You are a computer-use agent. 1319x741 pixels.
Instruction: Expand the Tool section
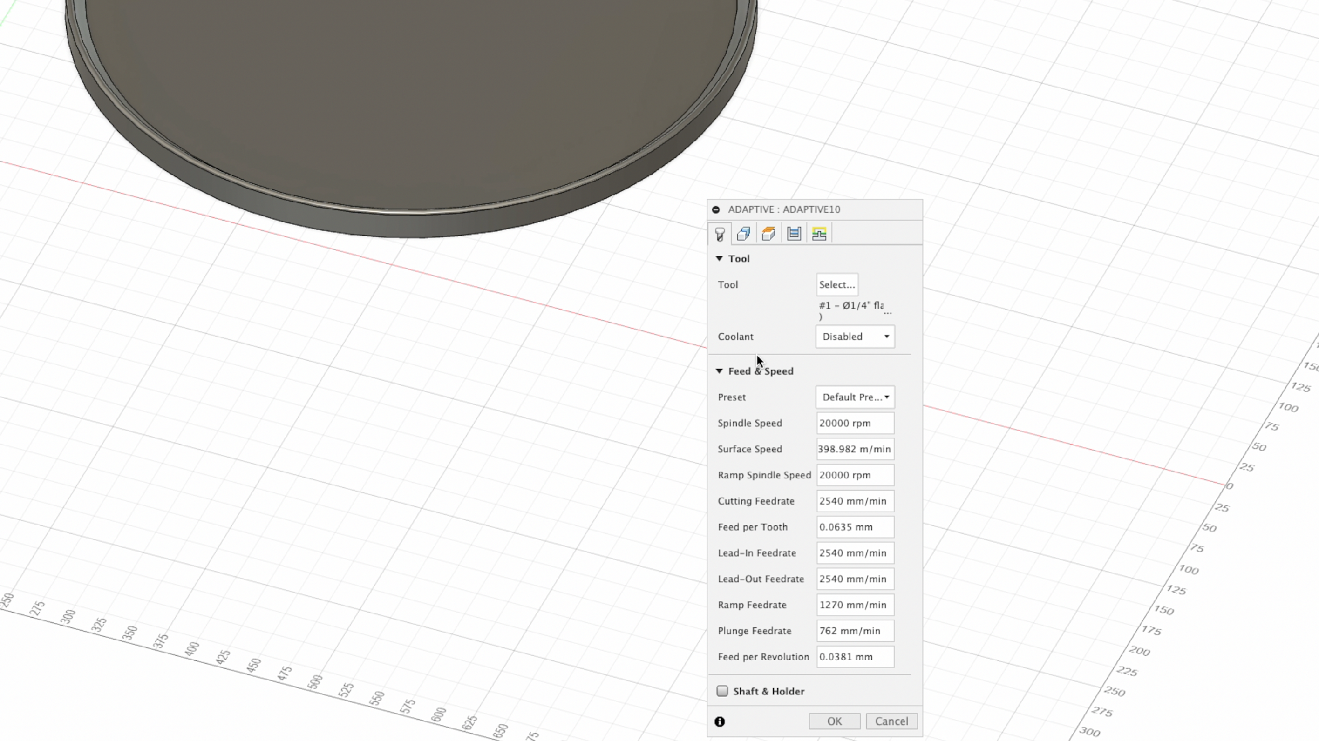[x=719, y=258]
